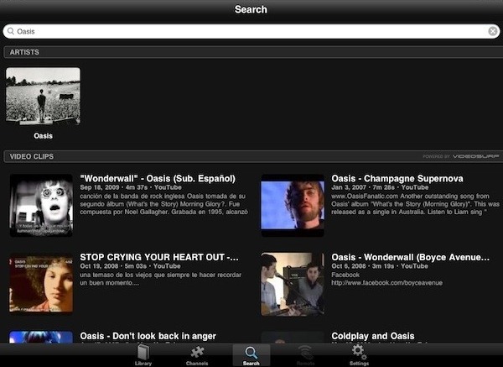Open STOP CRYING YOUR HEART OUT title
The image size is (503, 367).
click(159, 257)
